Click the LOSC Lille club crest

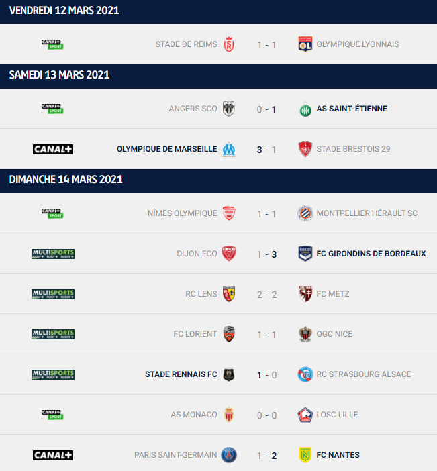(x=305, y=415)
